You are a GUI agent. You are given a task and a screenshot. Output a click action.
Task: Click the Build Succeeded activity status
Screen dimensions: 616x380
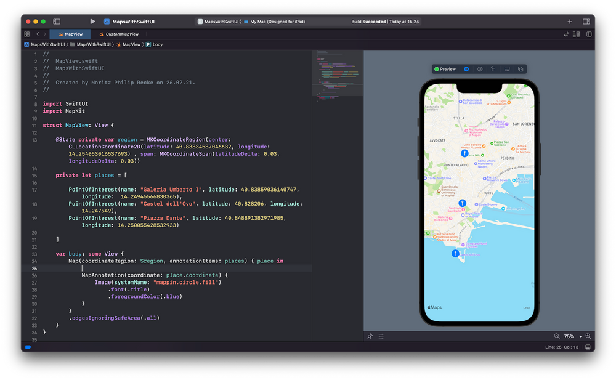[385, 22]
